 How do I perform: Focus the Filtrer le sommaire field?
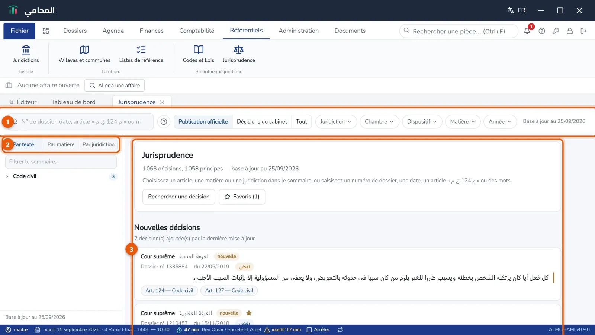[61, 162]
